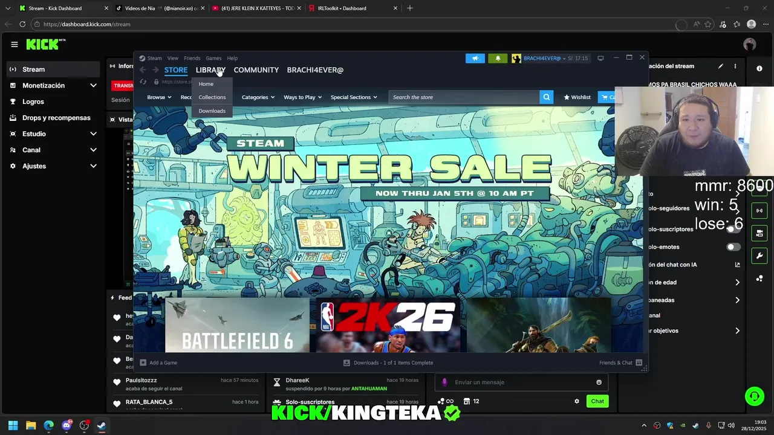Open File Explorer from the taskbar
The height and width of the screenshot is (435, 774).
point(31,425)
